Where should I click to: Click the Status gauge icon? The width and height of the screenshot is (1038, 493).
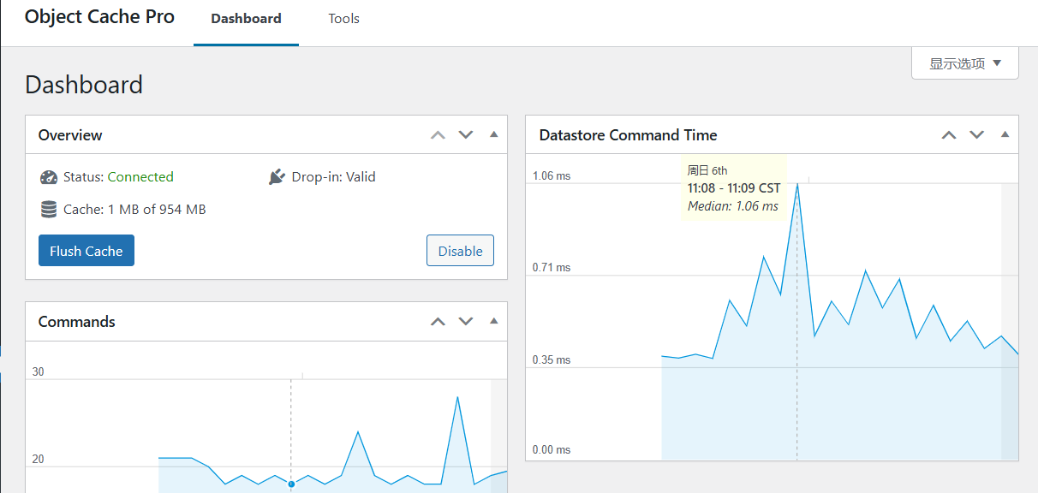click(x=48, y=177)
